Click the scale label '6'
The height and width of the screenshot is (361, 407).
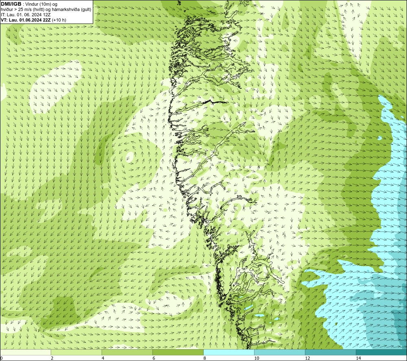click(154, 358)
